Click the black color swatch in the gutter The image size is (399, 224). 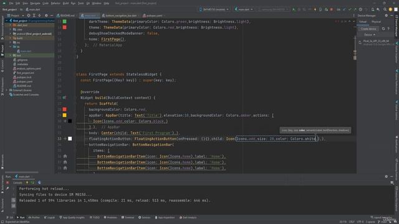tap(70, 121)
